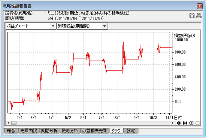Switch to the 戦略分析 tab

[x=70, y=131]
